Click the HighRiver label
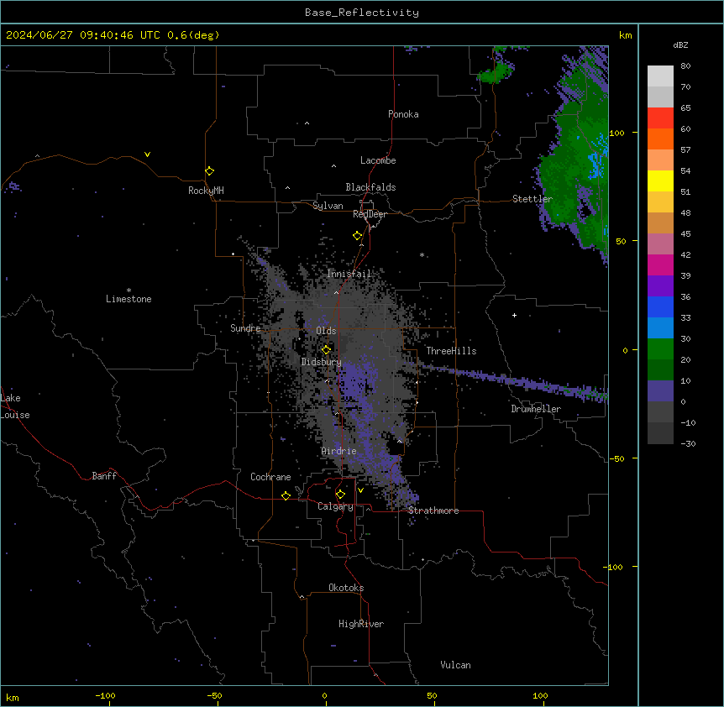The image size is (724, 707). (x=361, y=624)
